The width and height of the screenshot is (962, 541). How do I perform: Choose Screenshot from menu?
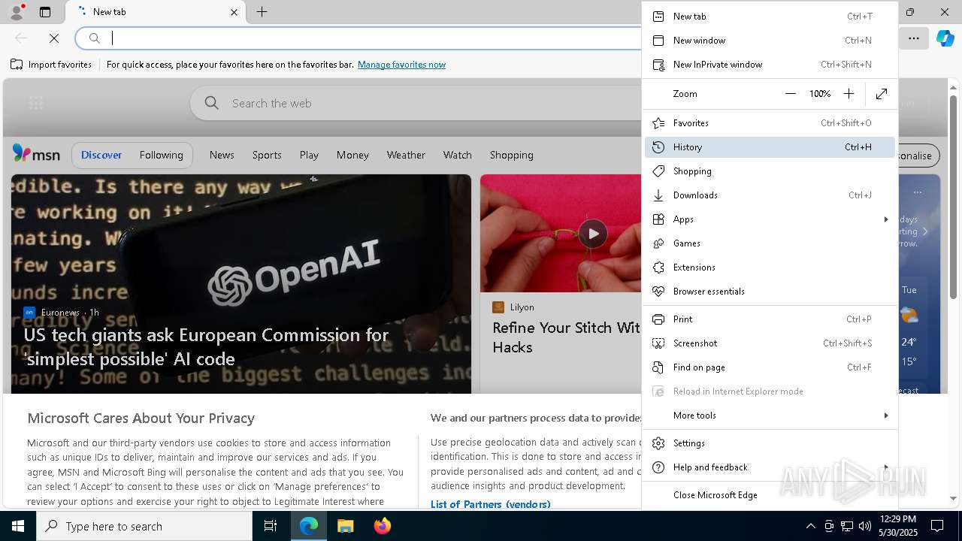(770, 343)
